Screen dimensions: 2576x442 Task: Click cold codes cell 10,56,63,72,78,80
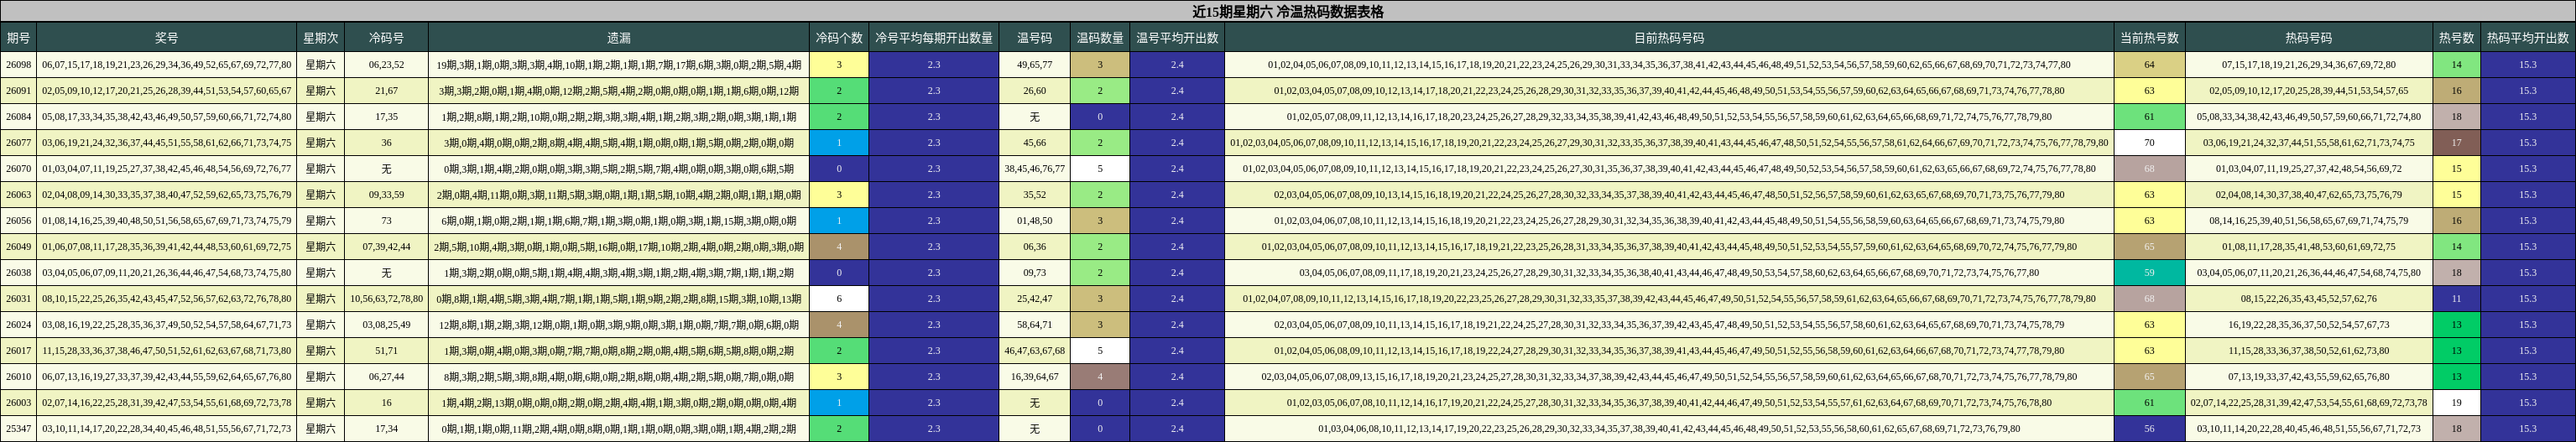[386, 299]
